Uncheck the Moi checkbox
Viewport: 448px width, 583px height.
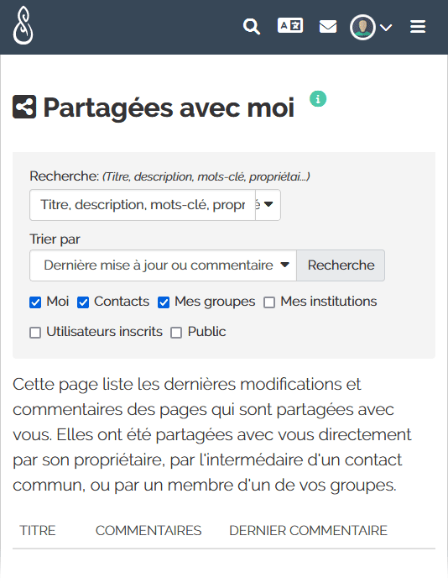pos(35,302)
